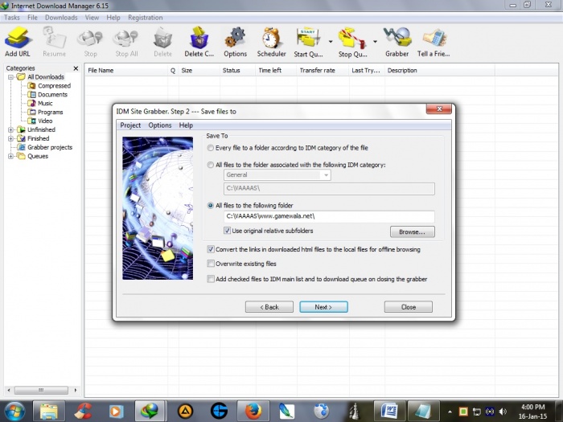
Task: Open the Registration menu
Action: 145,18
